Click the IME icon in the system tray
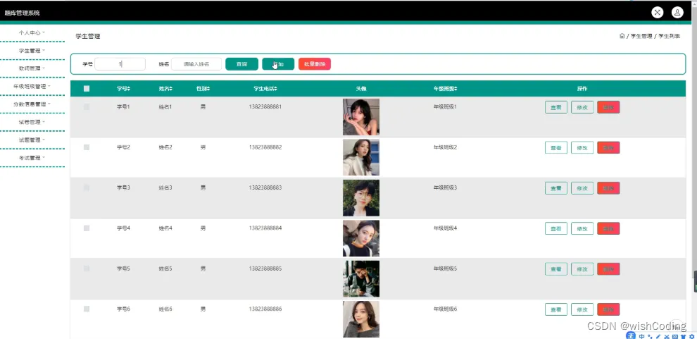This screenshot has height=339, width=697. [x=631, y=335]
